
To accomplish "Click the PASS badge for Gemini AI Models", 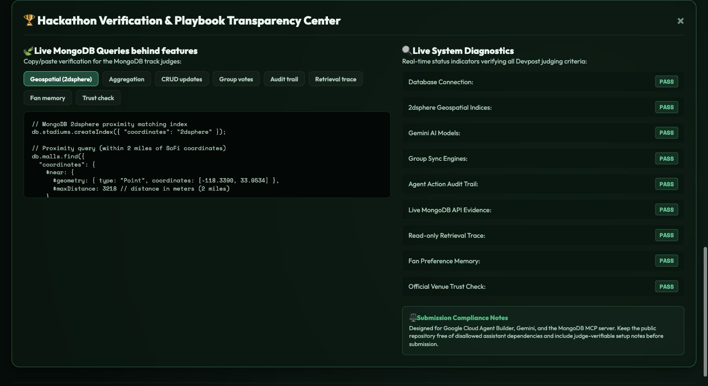I will (x=667, y=133).
